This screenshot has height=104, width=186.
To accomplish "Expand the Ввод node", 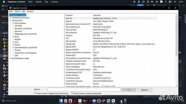I will (13, 37).
